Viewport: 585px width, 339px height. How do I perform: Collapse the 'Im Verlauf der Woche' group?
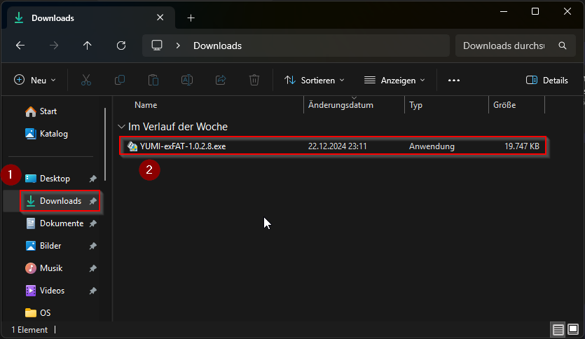121,127
